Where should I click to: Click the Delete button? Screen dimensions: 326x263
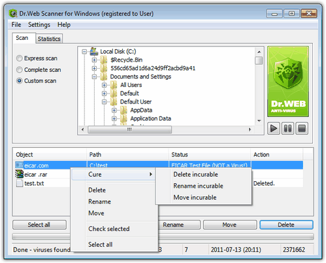286,225
